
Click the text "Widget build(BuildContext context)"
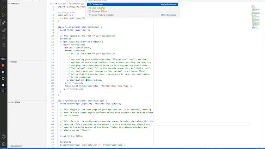point(80,42)
